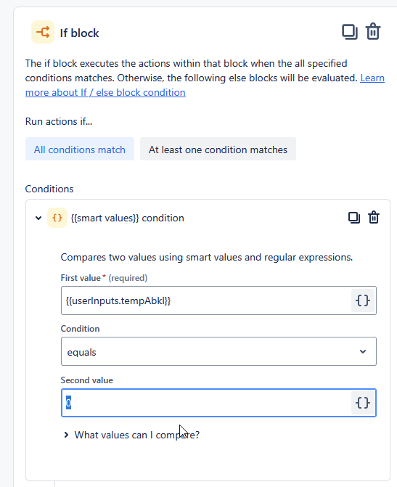Click the orange smart values braces icon
Image resolution: width=397 pixels, height=487 pixels.
pyautogui.click(x=57, y=218)
